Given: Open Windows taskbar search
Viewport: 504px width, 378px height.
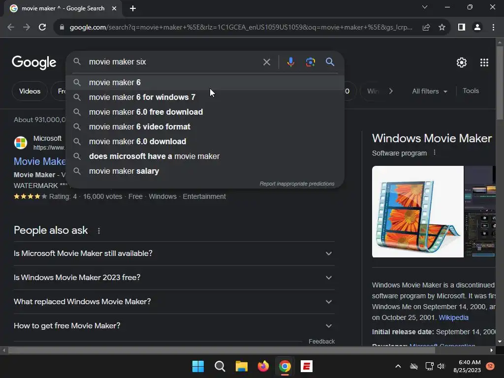Looking at the screenshot, I should [x=220, y=366].
